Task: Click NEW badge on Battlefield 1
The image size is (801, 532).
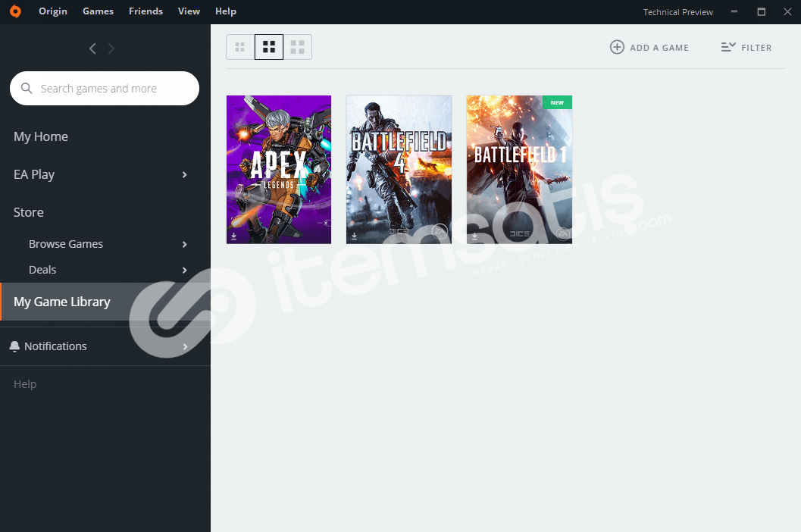Action: pyautogui.click(x=557, y=102)
